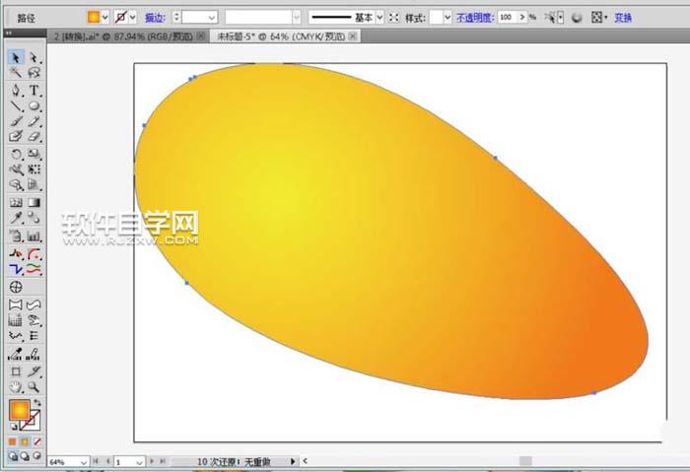Screen dimensions: 690x472
Task: Click the 不透明度 opacity link
Action: pos(473,18)
